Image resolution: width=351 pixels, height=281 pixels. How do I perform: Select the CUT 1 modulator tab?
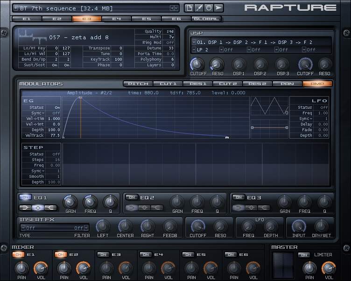168,84
